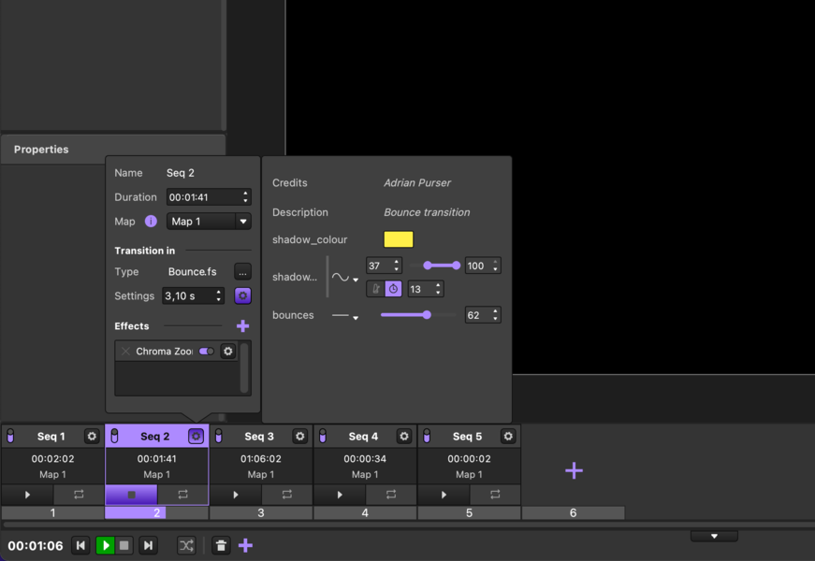
Task: Select timeline slot number 3
Action: coord(261,512)
